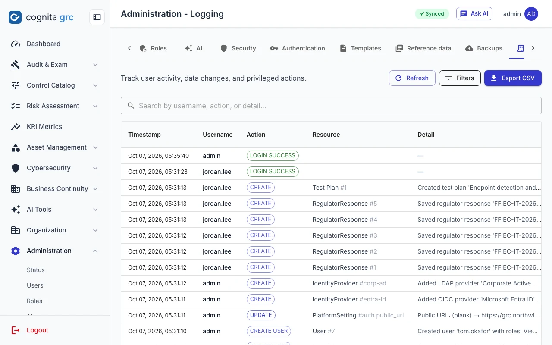The width and height of the screenshot is (552, 345).
Task: Open the Authentication tab
Action: coord(298,48)
